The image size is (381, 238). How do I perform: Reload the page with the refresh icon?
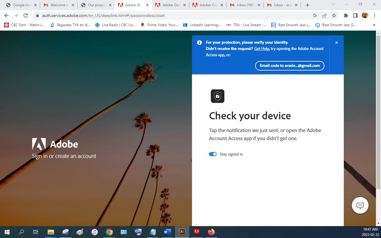26,15
